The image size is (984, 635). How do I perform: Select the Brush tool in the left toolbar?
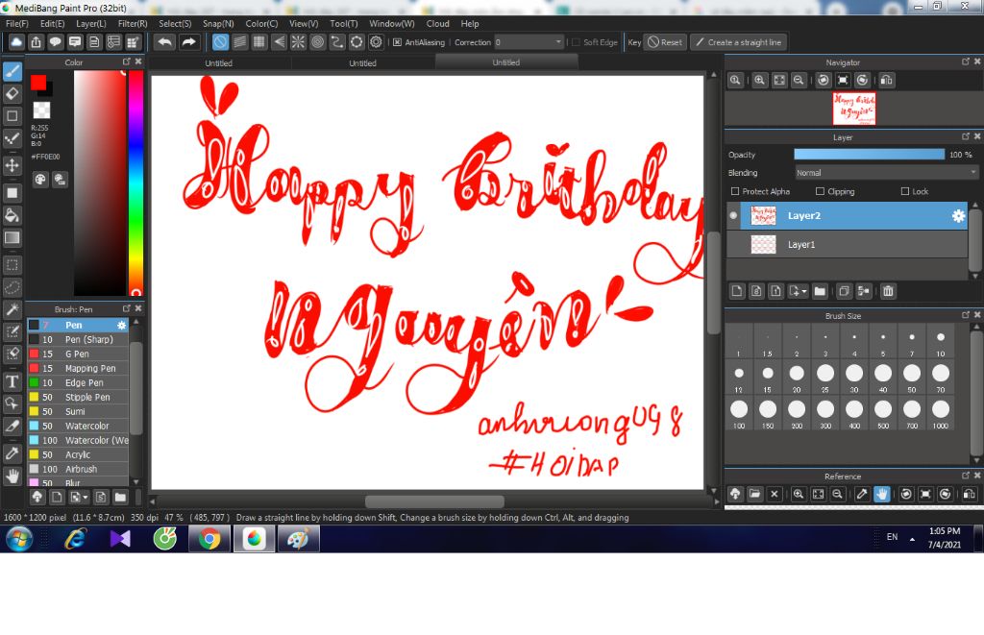tap(12, 71)
